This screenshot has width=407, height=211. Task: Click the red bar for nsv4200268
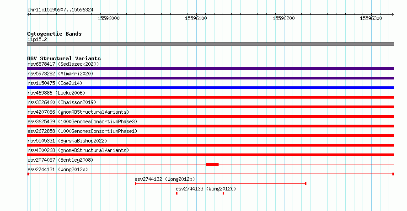210,155
